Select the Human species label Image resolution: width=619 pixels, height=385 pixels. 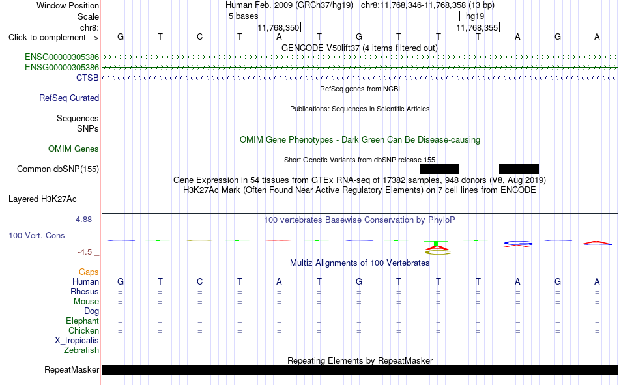pos(85,281)
